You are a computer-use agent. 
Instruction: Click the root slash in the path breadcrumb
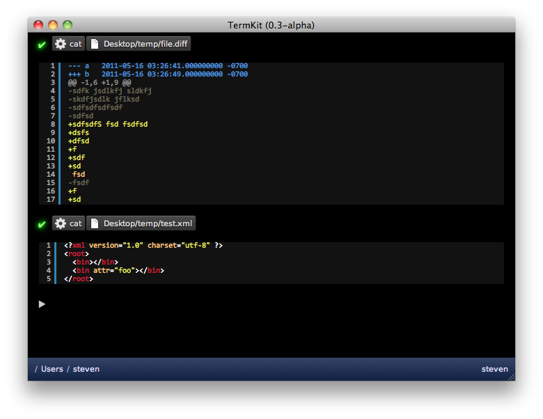coord(36,369)
